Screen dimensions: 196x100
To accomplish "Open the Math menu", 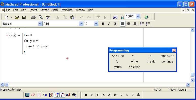I will coord(55,10).
